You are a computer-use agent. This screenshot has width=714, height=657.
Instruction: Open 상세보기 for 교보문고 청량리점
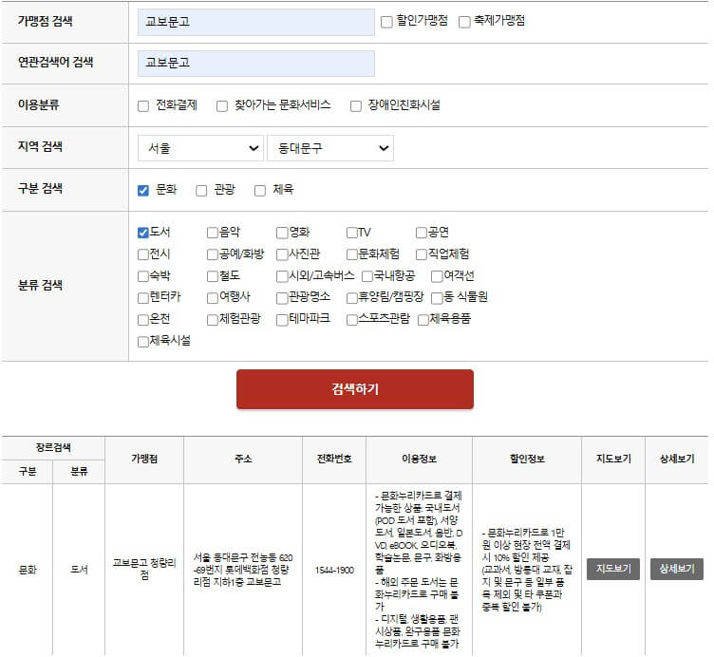pos(677,569)
